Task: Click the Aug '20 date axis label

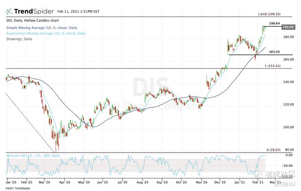Action: 143,182
